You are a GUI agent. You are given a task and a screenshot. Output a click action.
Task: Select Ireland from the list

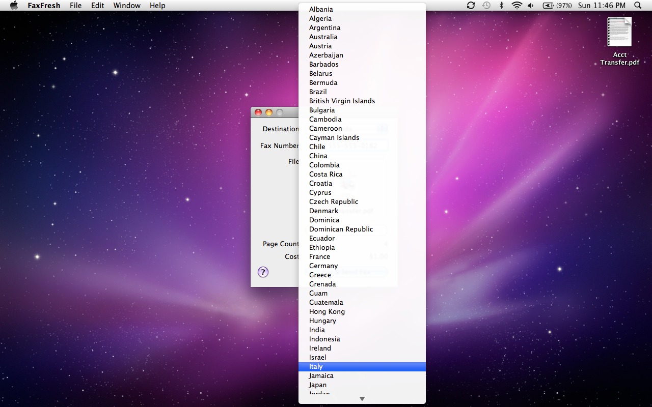[362, 348]
